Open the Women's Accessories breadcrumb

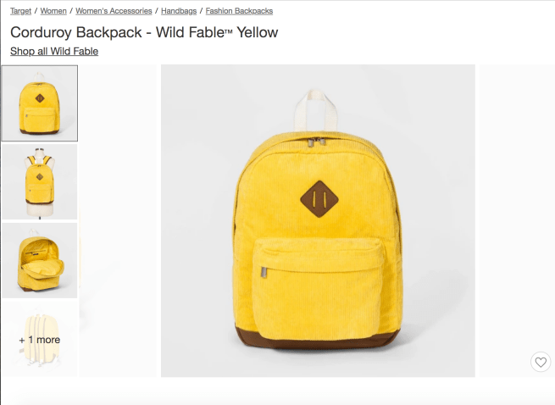point(114,11)
